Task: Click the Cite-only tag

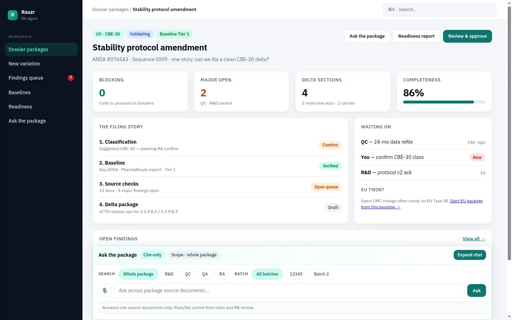Action: [152, 255]
